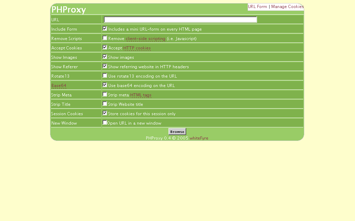Screen dimensions: 355x221
Task: Click 'Show referring website in HTTP headers' text
Action: coord(148,67)
